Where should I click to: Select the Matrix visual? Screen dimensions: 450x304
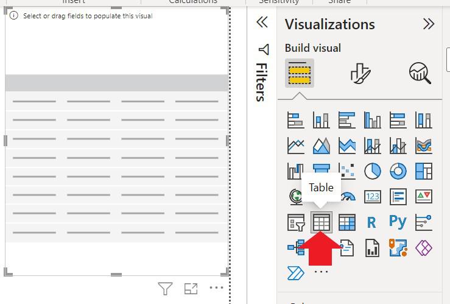click(346, 222)
